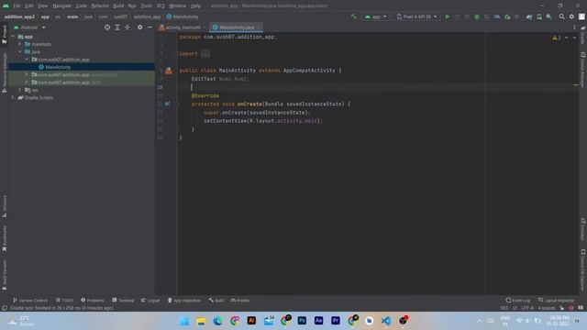The image size is (587, 330).
Task: Click UTF-8 encoding in status bar
Action: pyautogui.click(x=527, y=308)
